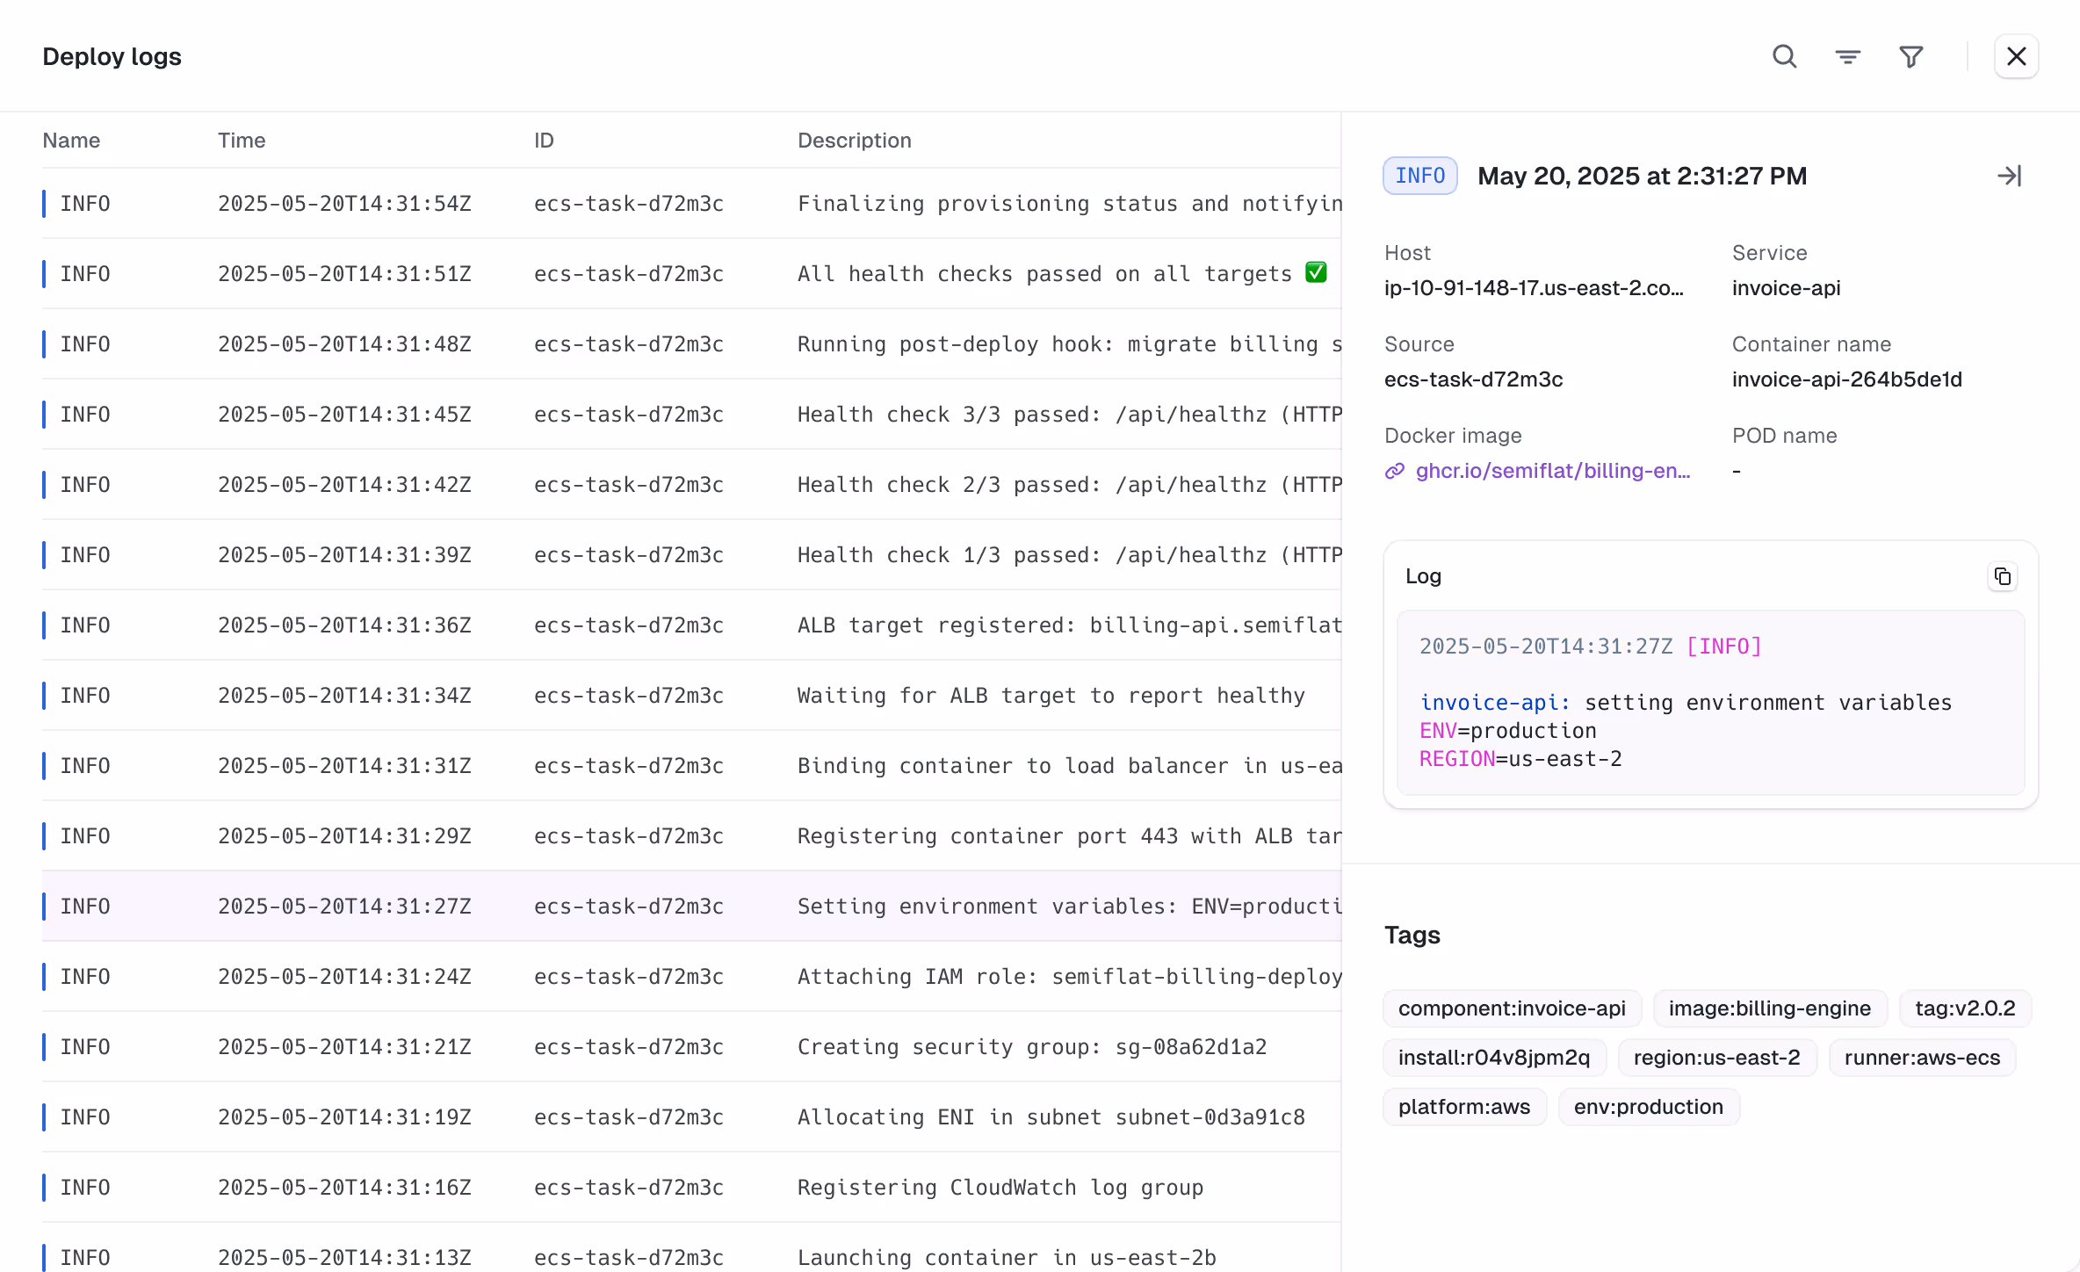The image size is (2080, 1272).
Task: Click the platform:aws tag
Action: pyautogui.click(x=1464, y=1107)
